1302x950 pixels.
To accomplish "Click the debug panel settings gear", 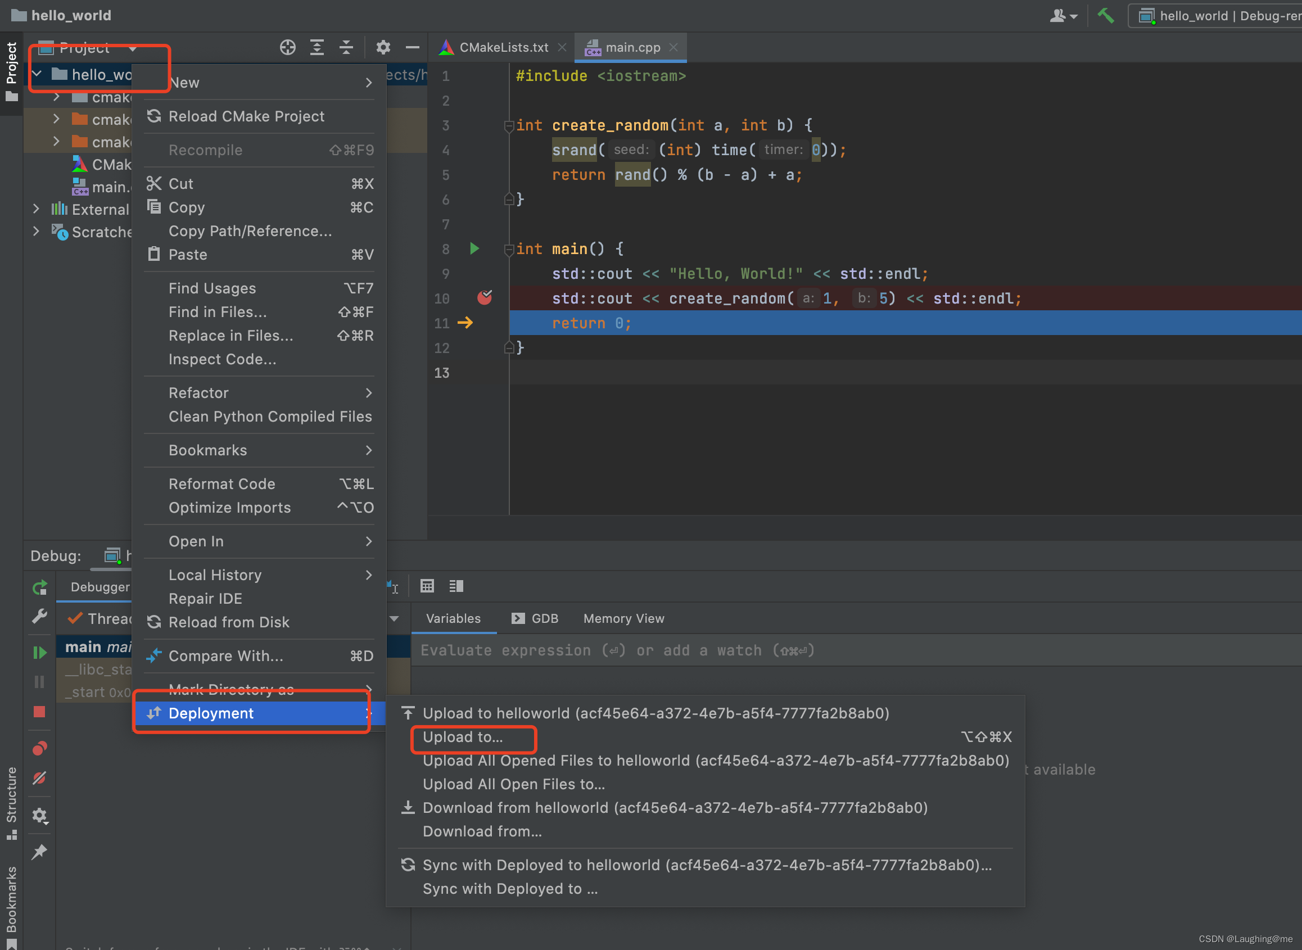I will (40, 816).
